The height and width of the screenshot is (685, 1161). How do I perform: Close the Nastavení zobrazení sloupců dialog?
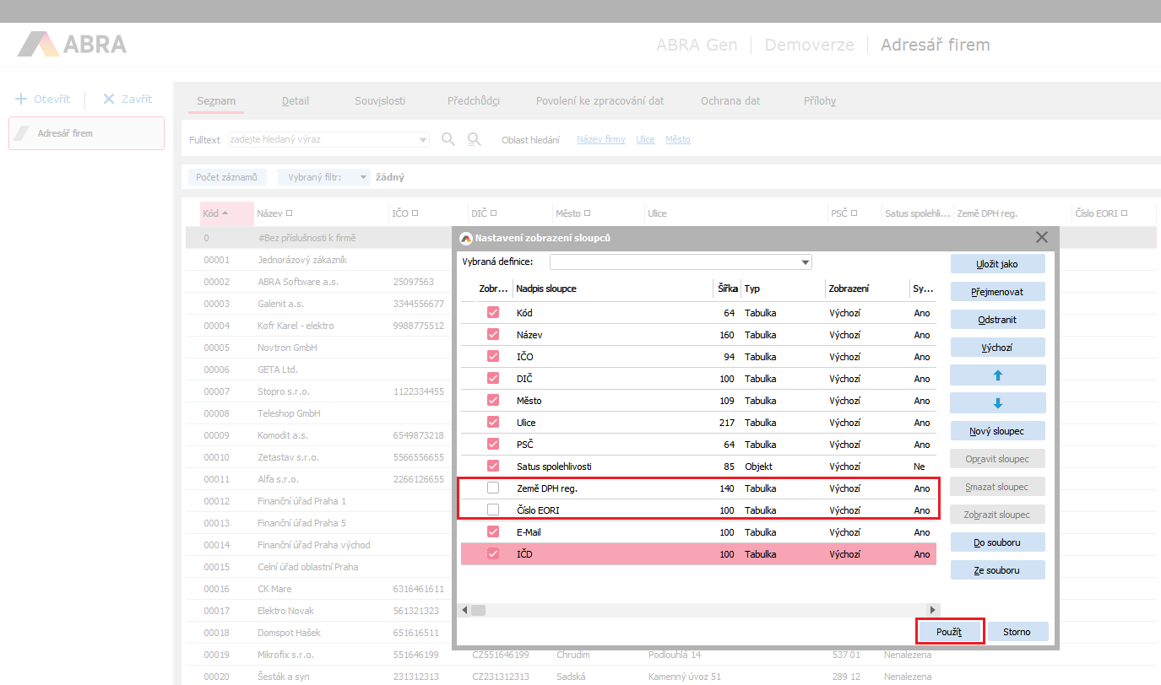[1042, 238]
